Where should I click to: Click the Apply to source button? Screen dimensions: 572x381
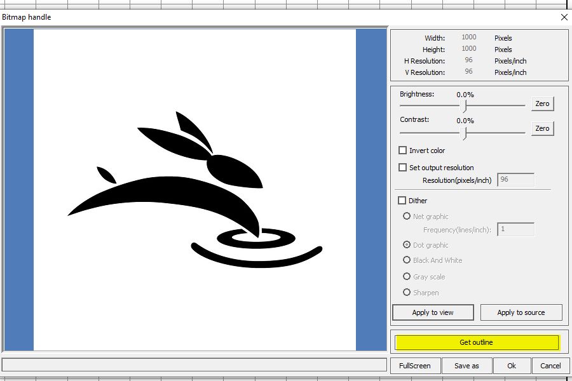click(x=521, y=312)
